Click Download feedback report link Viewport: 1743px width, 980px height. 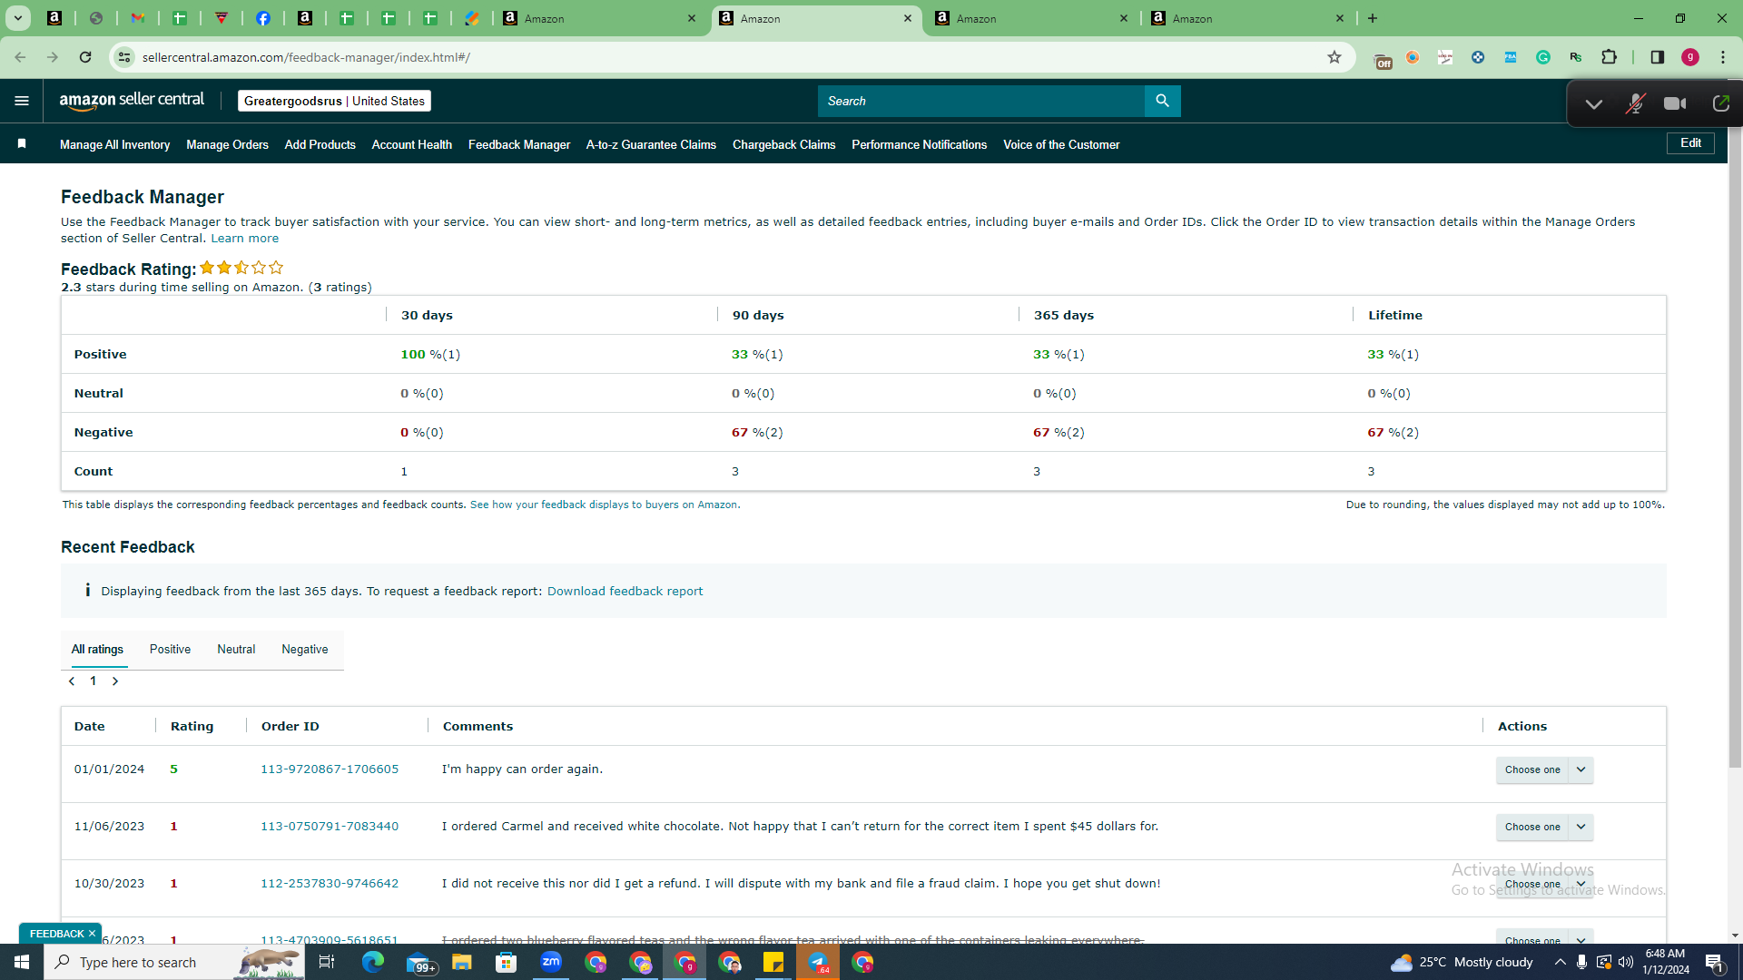click(x=625, y=591)
